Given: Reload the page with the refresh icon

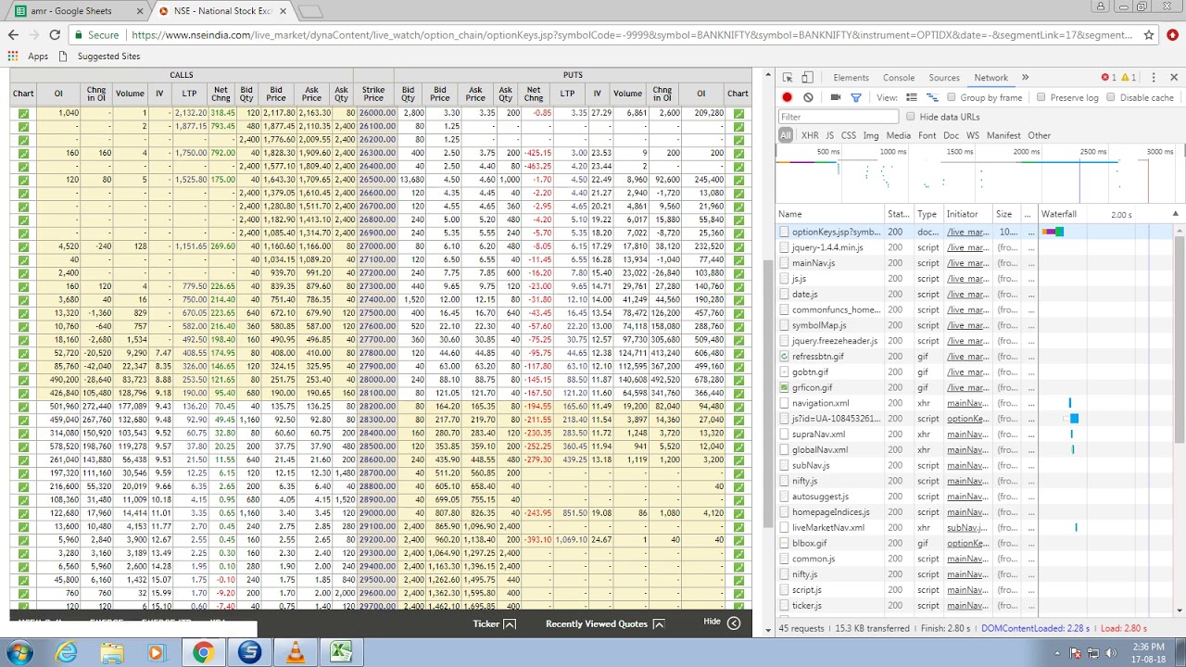Looking at the screenshot, I should point(55,35).
